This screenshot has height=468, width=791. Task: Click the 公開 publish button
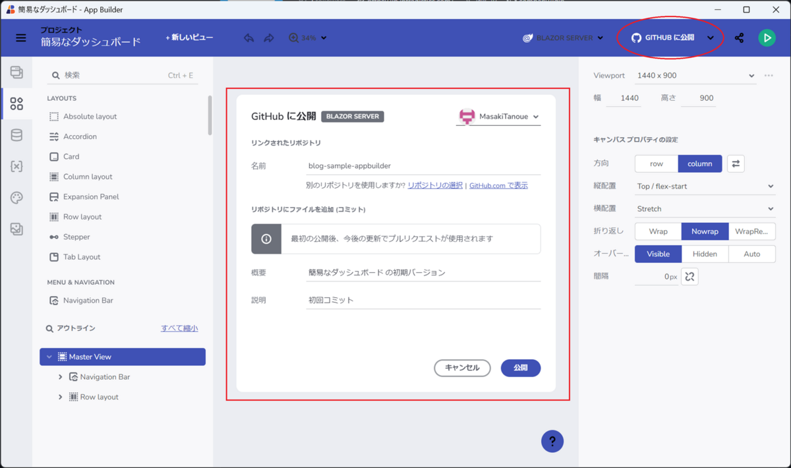(x=521, y=368)
